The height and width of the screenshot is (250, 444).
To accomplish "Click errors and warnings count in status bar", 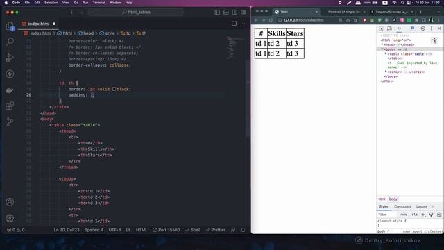I will tap(16, 230).
